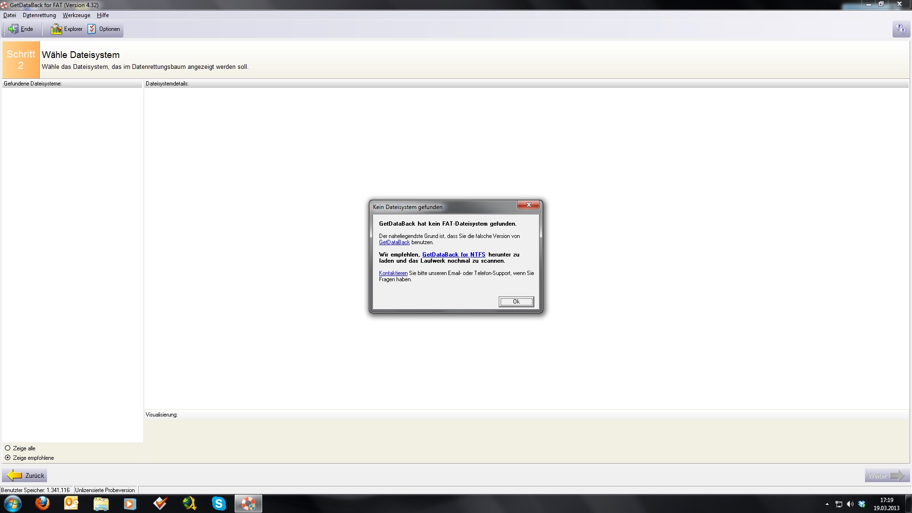Close the GetDataBack main window

coord(899,4)
